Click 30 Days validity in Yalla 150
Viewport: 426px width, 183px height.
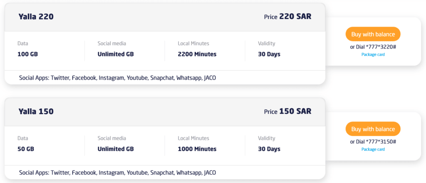tap(269, 149)
